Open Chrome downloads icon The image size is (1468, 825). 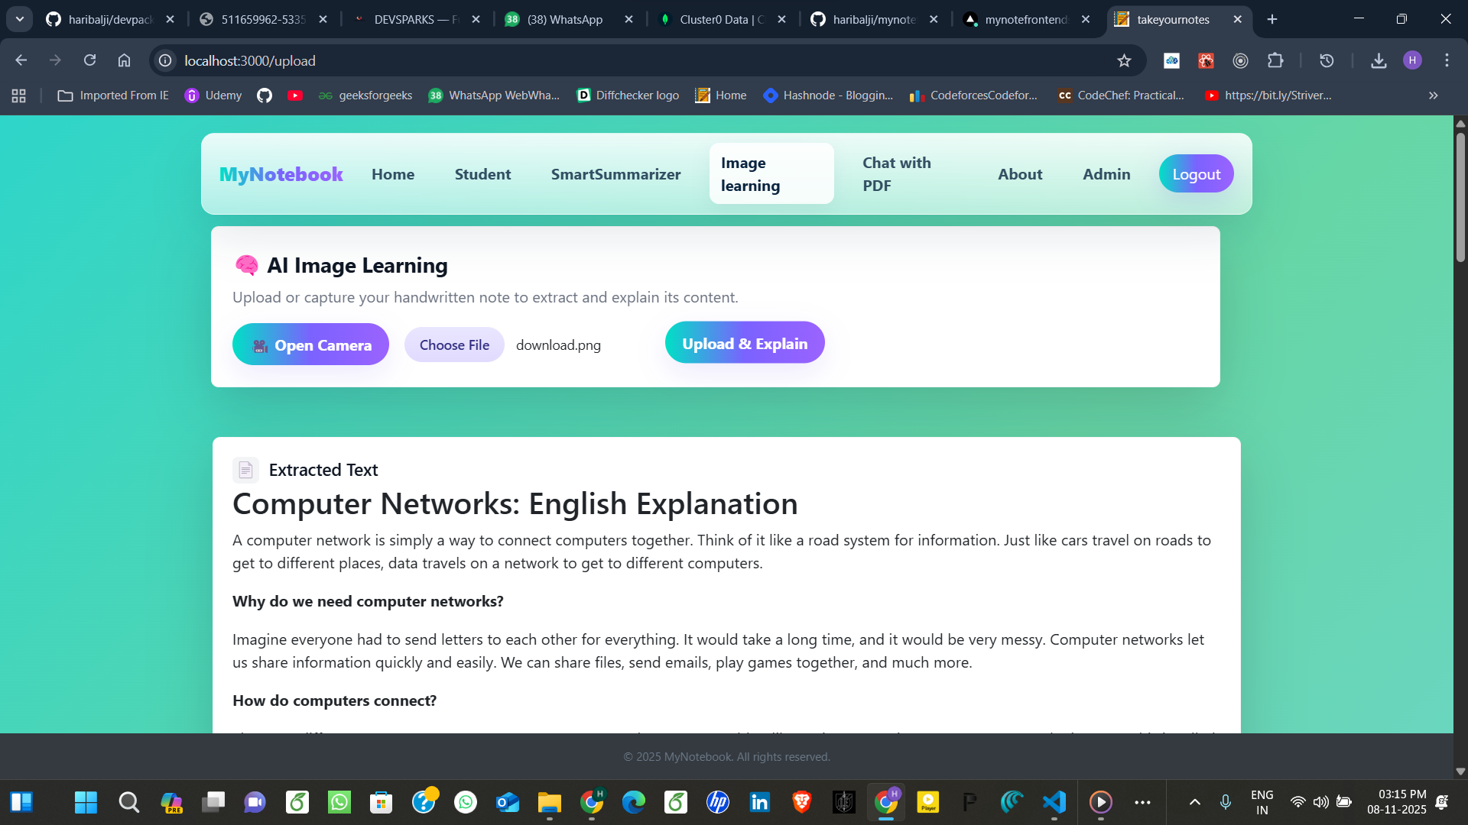tap(1379, 60)
